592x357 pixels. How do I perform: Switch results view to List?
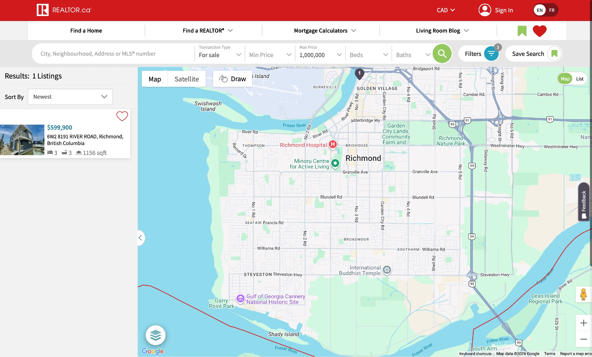[x=580, y=79]
